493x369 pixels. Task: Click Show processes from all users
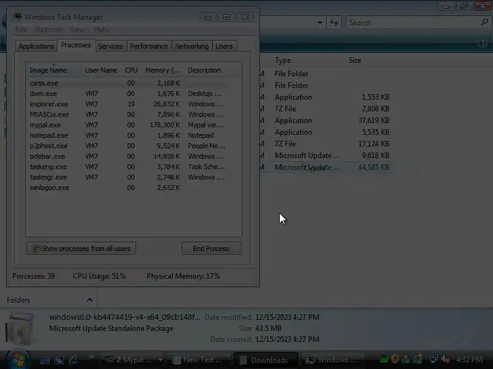[81, 248]
